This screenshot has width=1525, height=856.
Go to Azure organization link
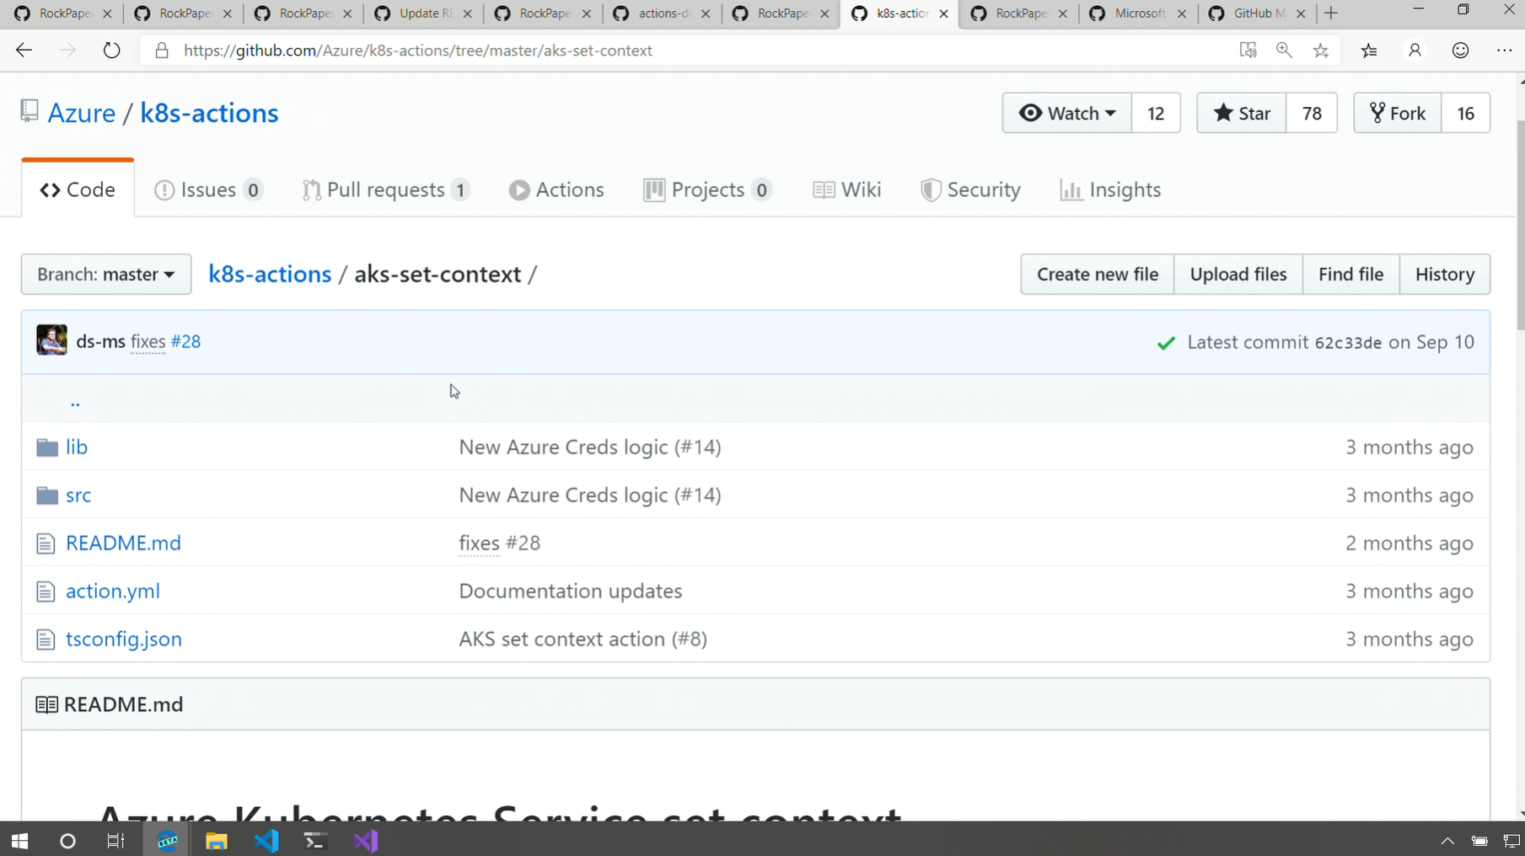click(x=82, y=113)
